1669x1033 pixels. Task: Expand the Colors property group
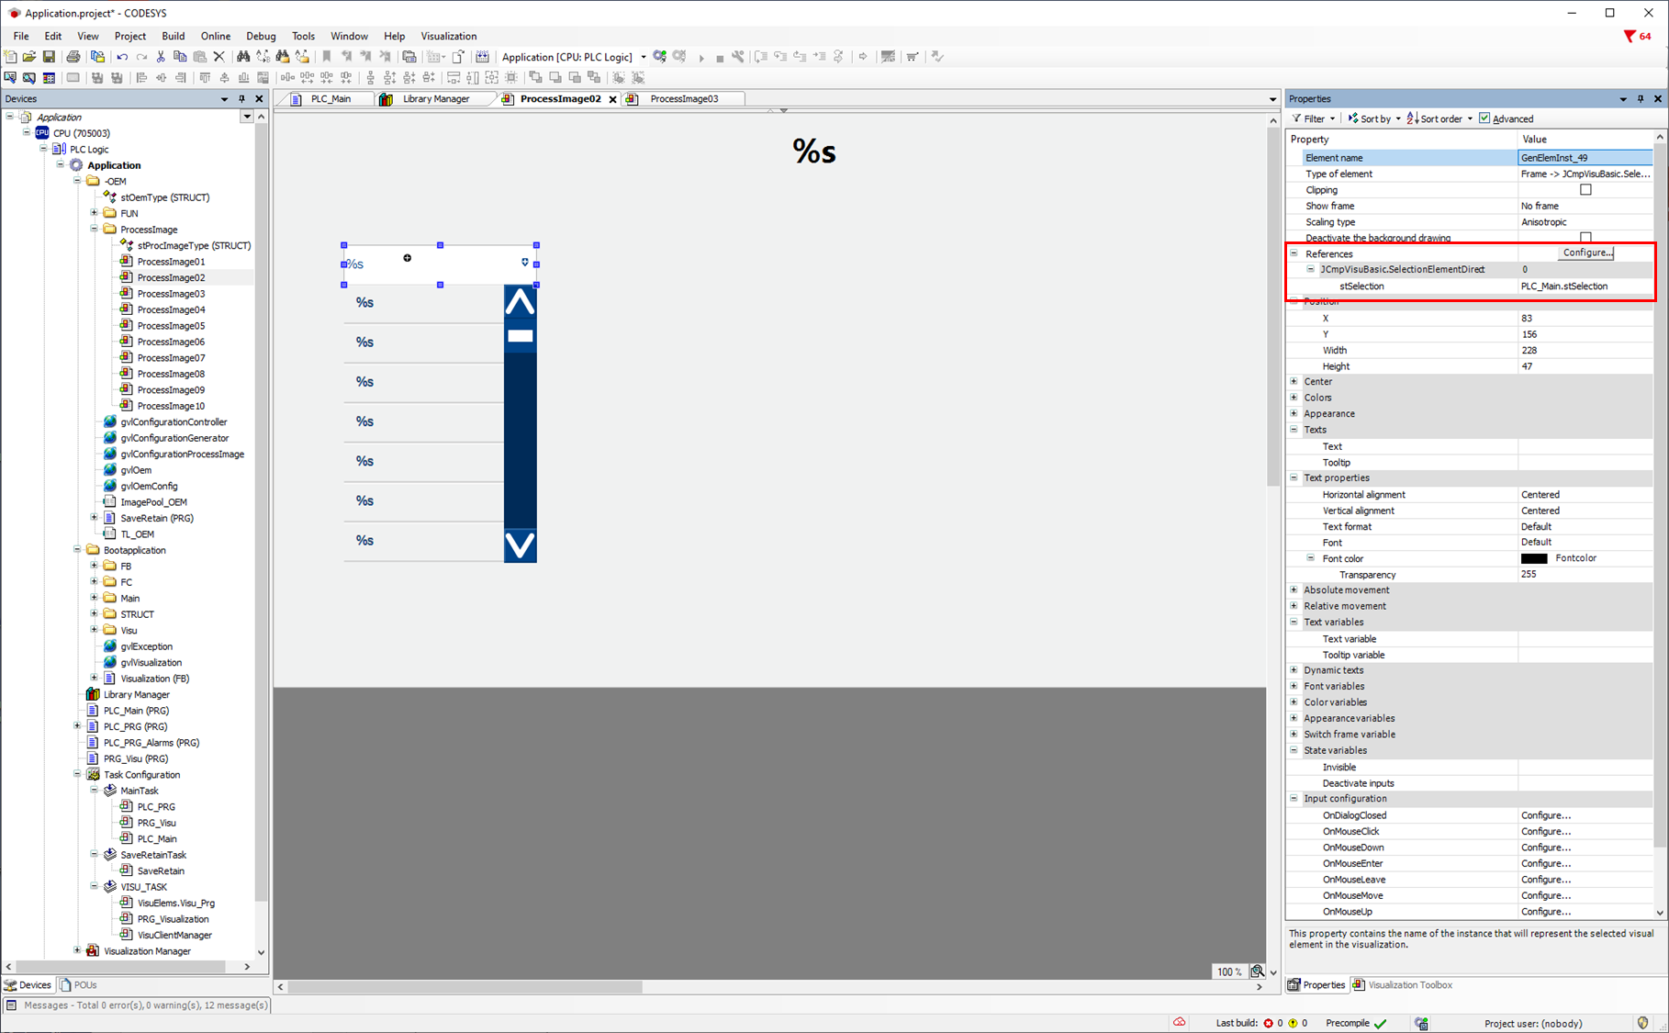[x=1294, y=398]
